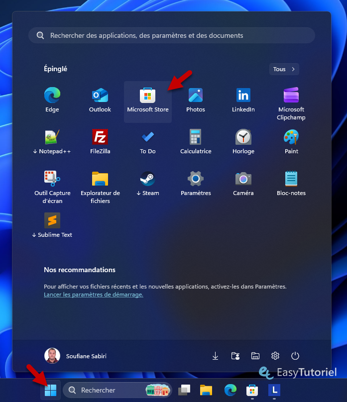Click Lancer les paramètres de démarrage link

[94, 295]
